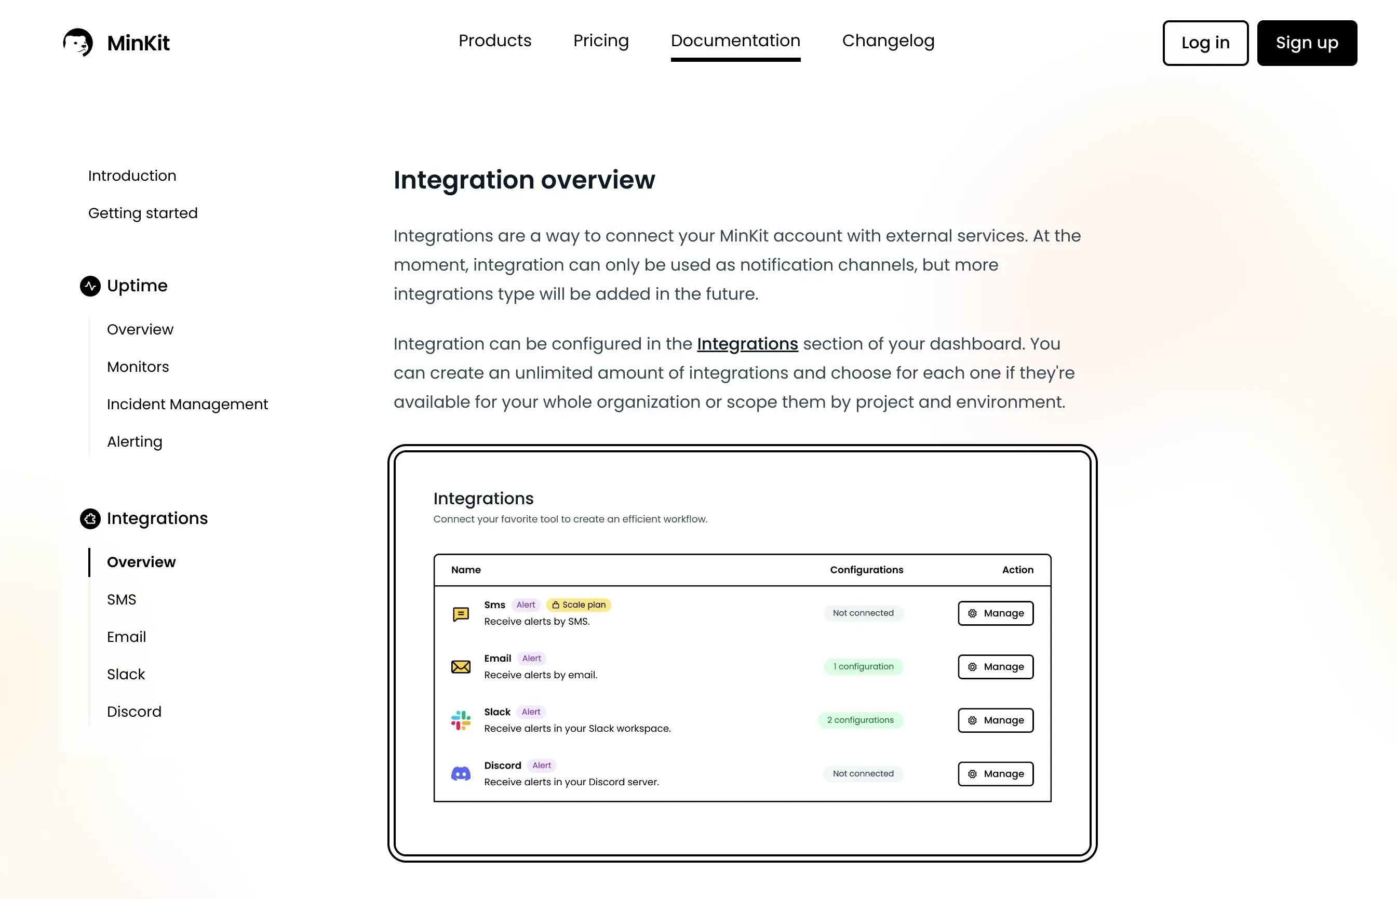
Task: Click the Configurations column header
Action: tap(866, 570)
